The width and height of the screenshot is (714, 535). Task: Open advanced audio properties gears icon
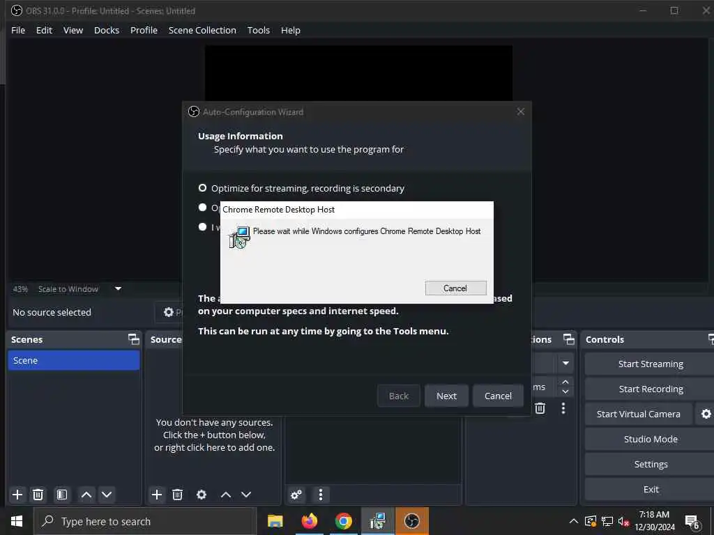click(296, 495)
